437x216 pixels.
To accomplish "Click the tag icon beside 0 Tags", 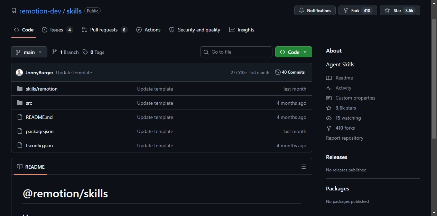I will [85, 52].
